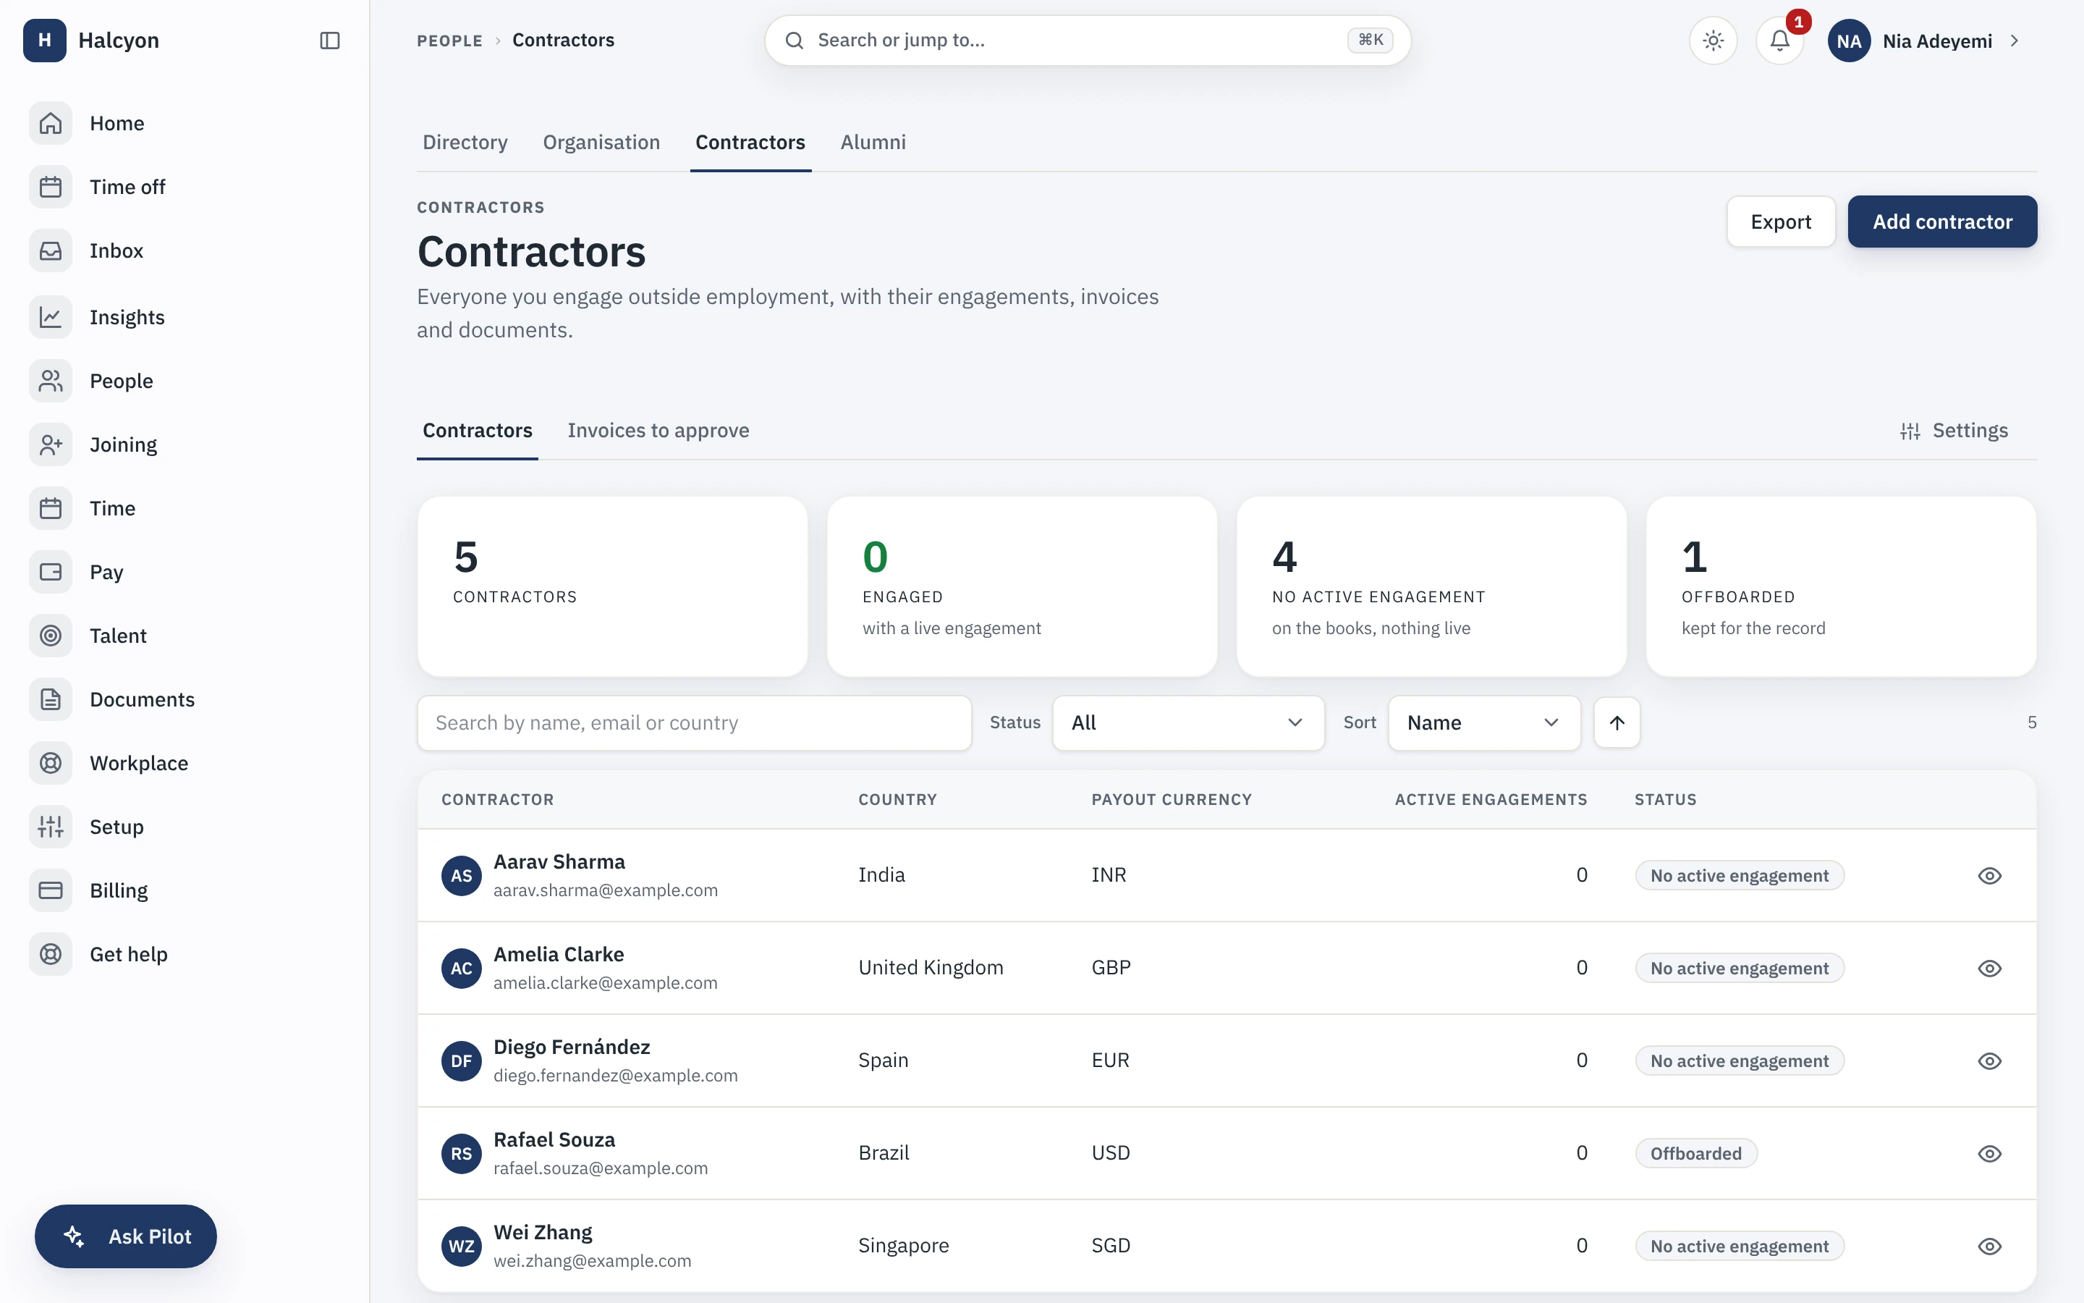Screen dimensions: 2084x1303
Task: Open Ask Pilot assistant
Action: (126, 1236)
